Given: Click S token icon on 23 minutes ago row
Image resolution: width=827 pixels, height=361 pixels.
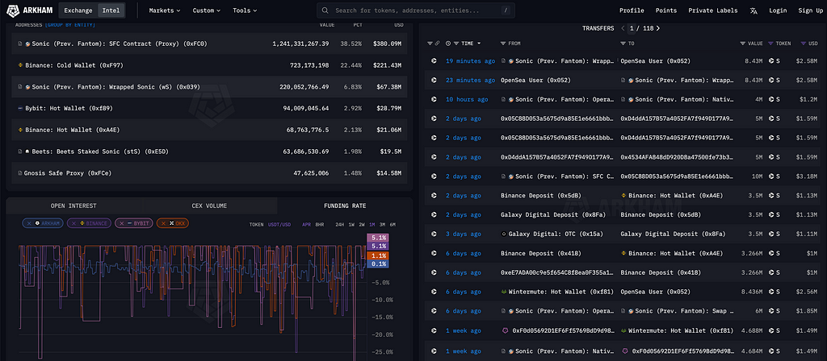Looking at the screenshot, I should [771, 81].
